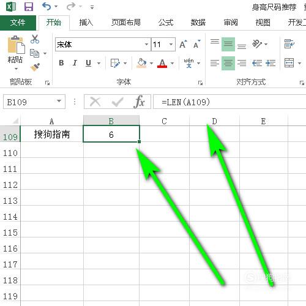Open the 公式 ribbon tab
306x306 pixels.
point(166,23)
